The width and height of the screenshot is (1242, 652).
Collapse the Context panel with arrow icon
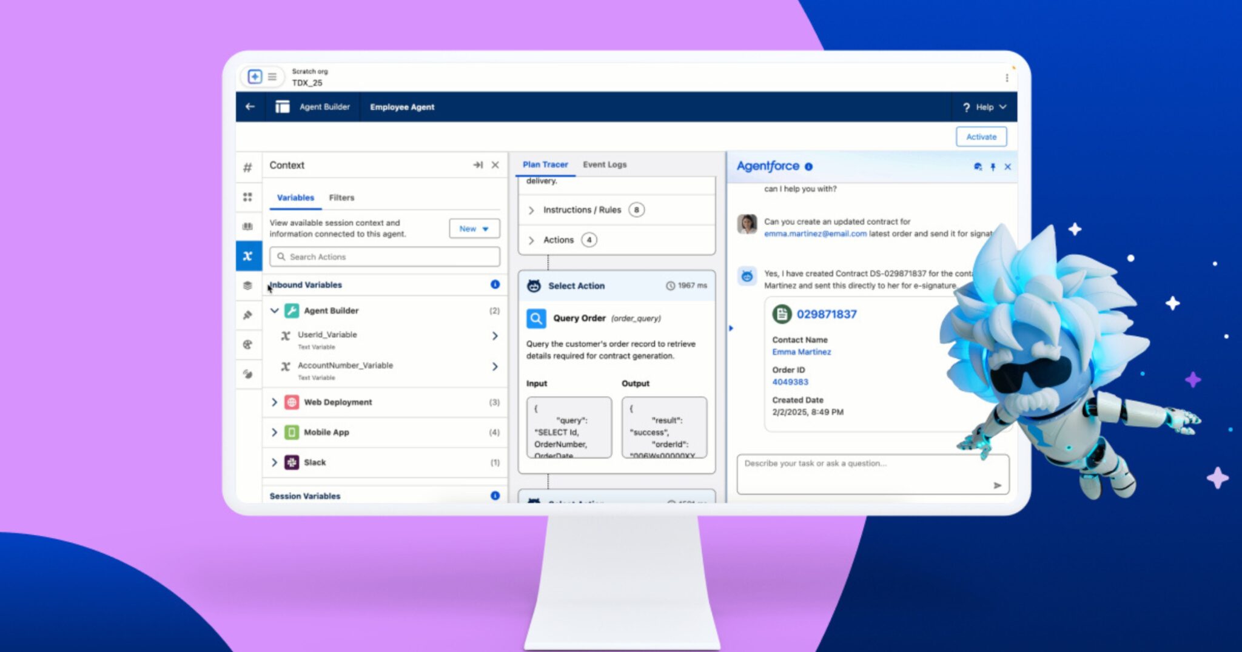point(478,165)
